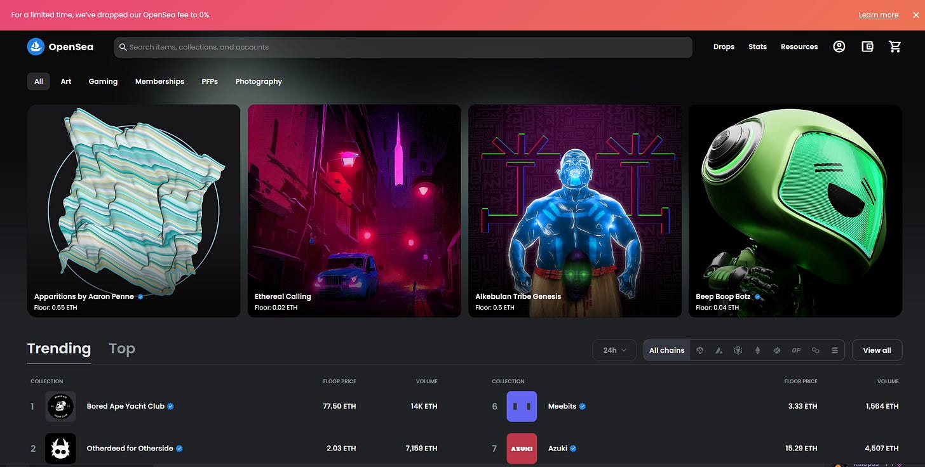Image resolution: width=925 pixels, height=467 pixels.
Task: Click the 'Floor: 0.55 ETH' text
Action: [x=55, y=308]
